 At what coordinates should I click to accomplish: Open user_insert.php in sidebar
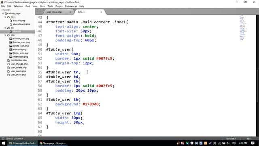[18, 71]
